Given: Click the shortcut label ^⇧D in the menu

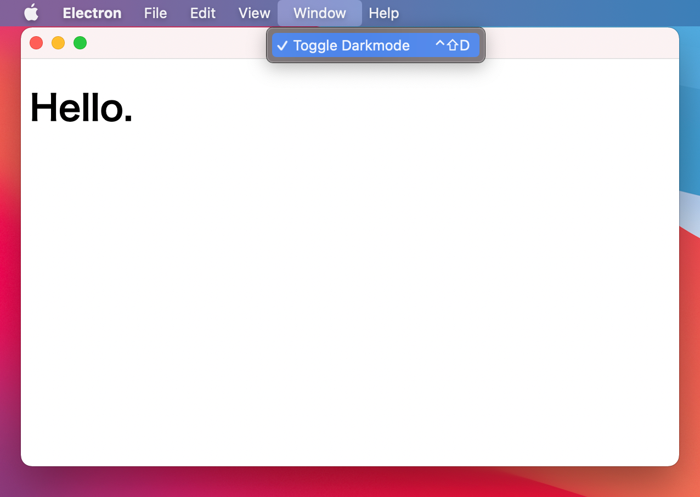Looking at the screenshot, I should [x=454, y=46].
